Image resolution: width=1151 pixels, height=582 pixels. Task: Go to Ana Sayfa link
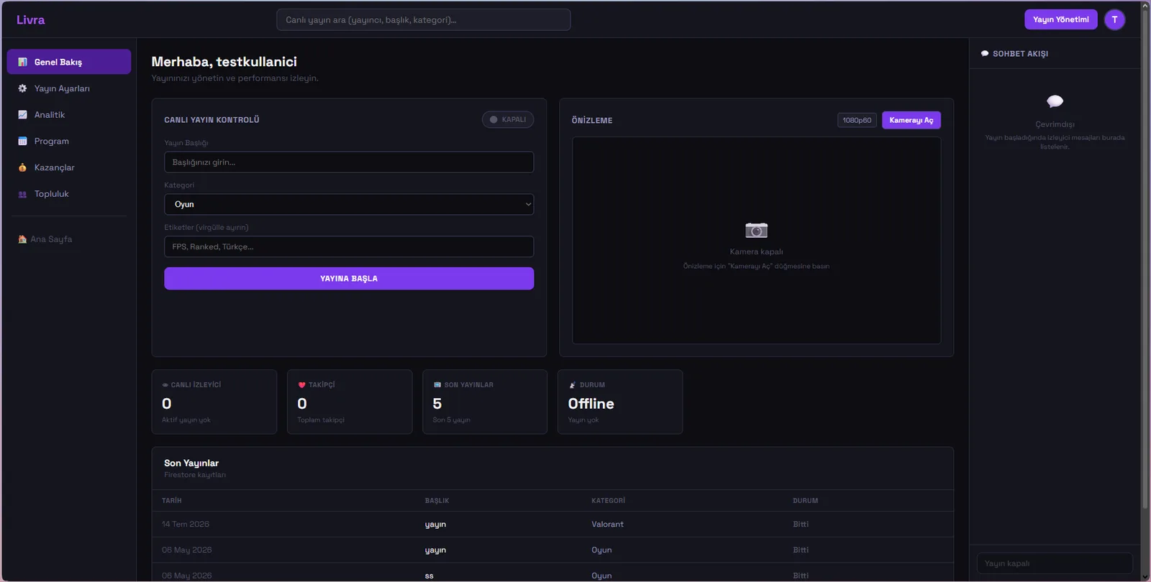tap(45, 239)
